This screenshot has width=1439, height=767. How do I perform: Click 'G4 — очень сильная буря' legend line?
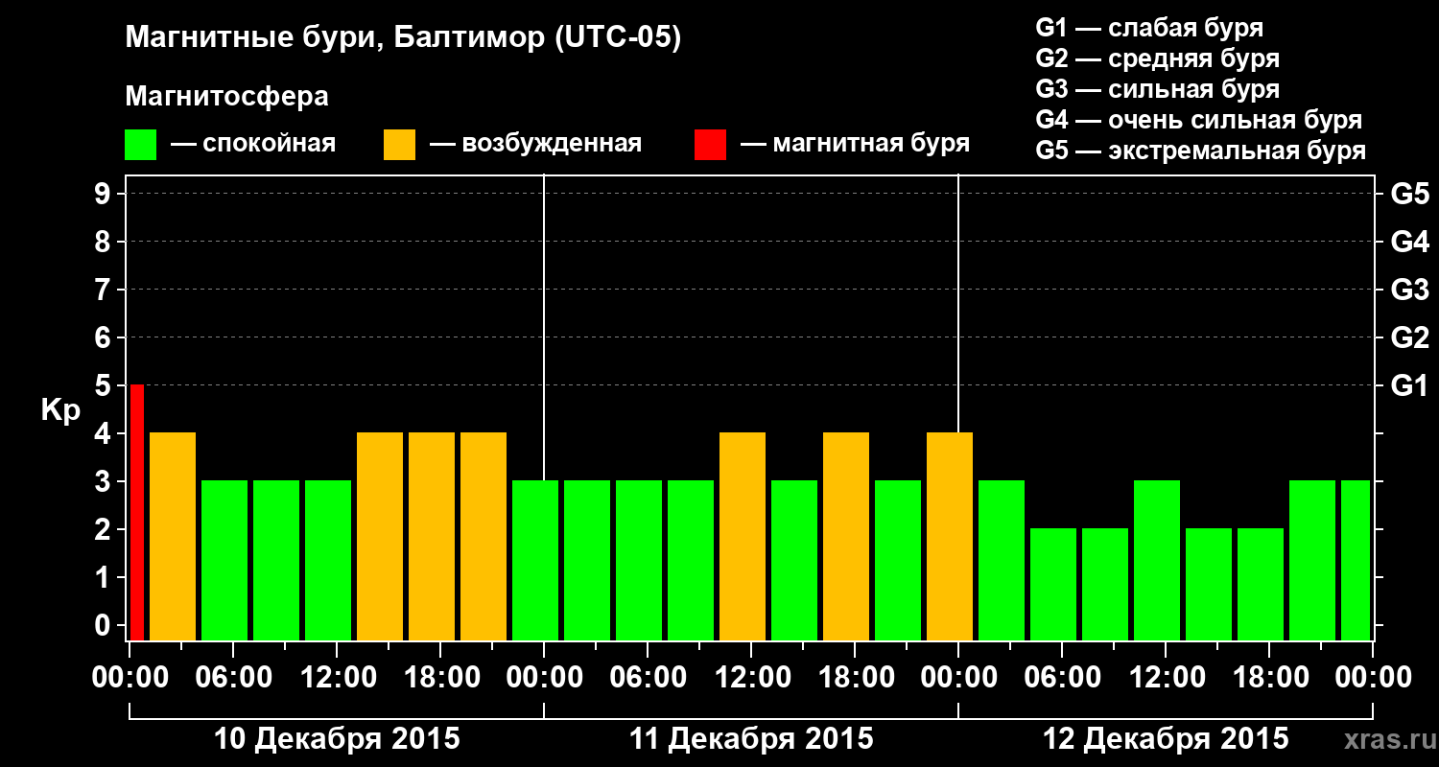[1199, 120]
